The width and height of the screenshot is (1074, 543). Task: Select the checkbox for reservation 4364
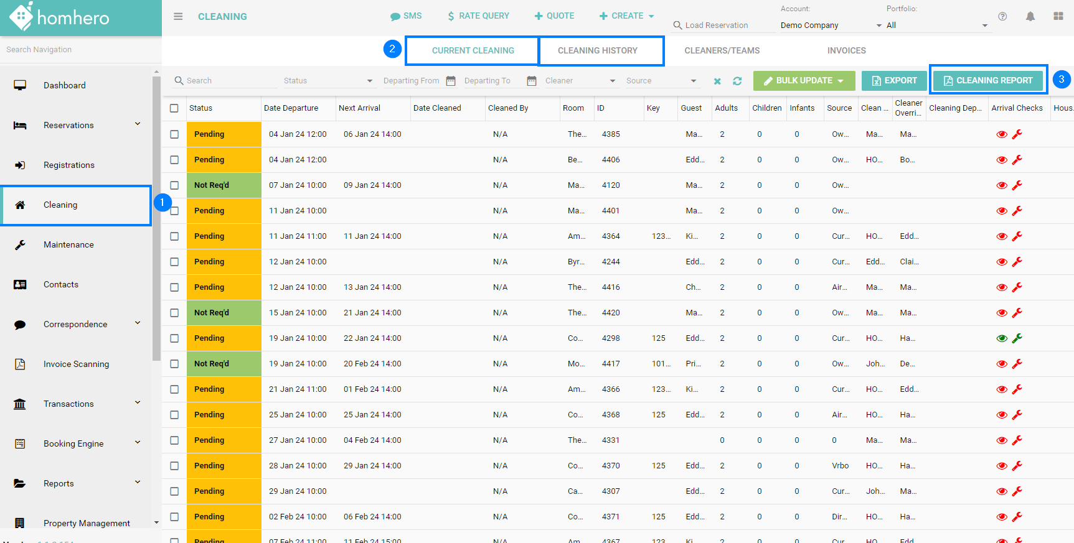174,236
